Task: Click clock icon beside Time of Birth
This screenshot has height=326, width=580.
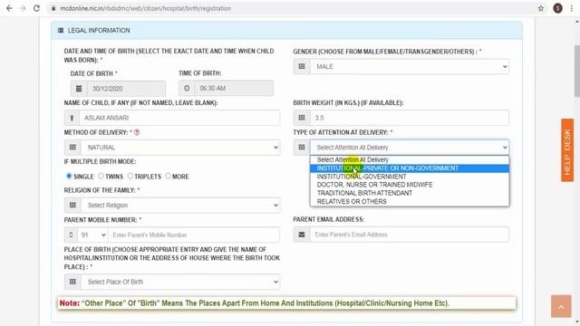Action: (187, 89)
